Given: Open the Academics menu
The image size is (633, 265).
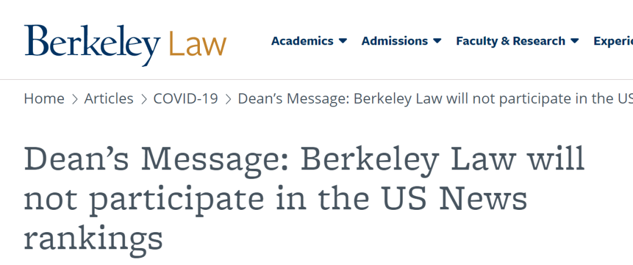Looking at the screenshot, I should click(302, 41).
